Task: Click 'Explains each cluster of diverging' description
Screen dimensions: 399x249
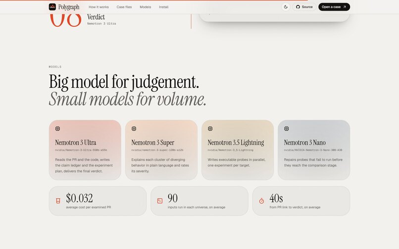Action: (x=160, y=166)
